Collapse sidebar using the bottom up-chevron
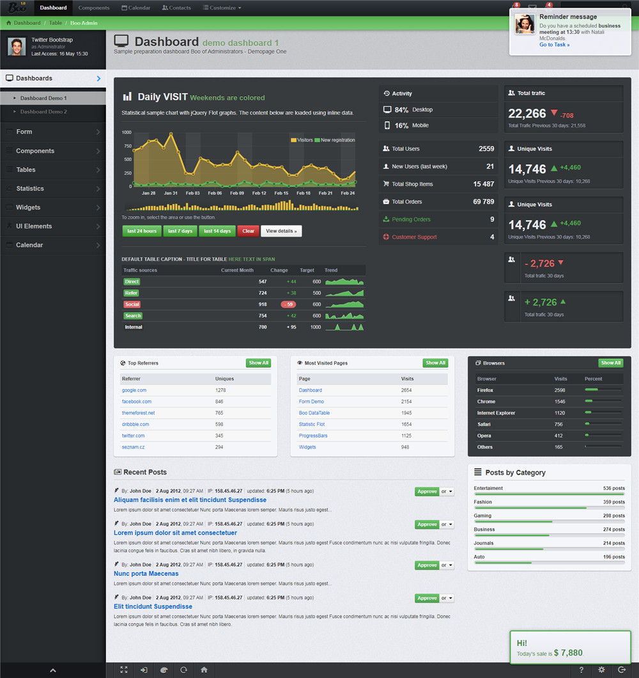Viewport: 639px width, 678px height. (x=53, y=670)
